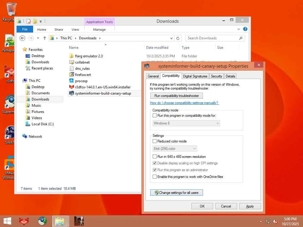Click Change settings for all users
This screenshot has height=227, width=303.
point(176,192)
